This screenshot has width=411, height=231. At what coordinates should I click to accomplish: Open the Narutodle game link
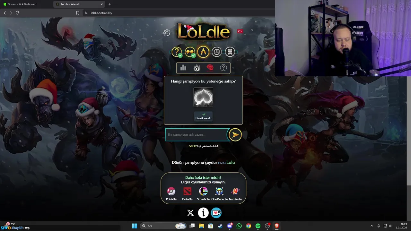[235, 194]
